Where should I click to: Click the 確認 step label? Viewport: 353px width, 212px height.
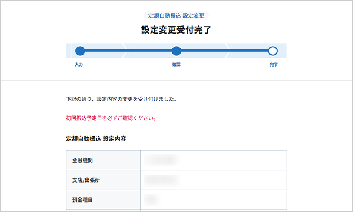176,65
